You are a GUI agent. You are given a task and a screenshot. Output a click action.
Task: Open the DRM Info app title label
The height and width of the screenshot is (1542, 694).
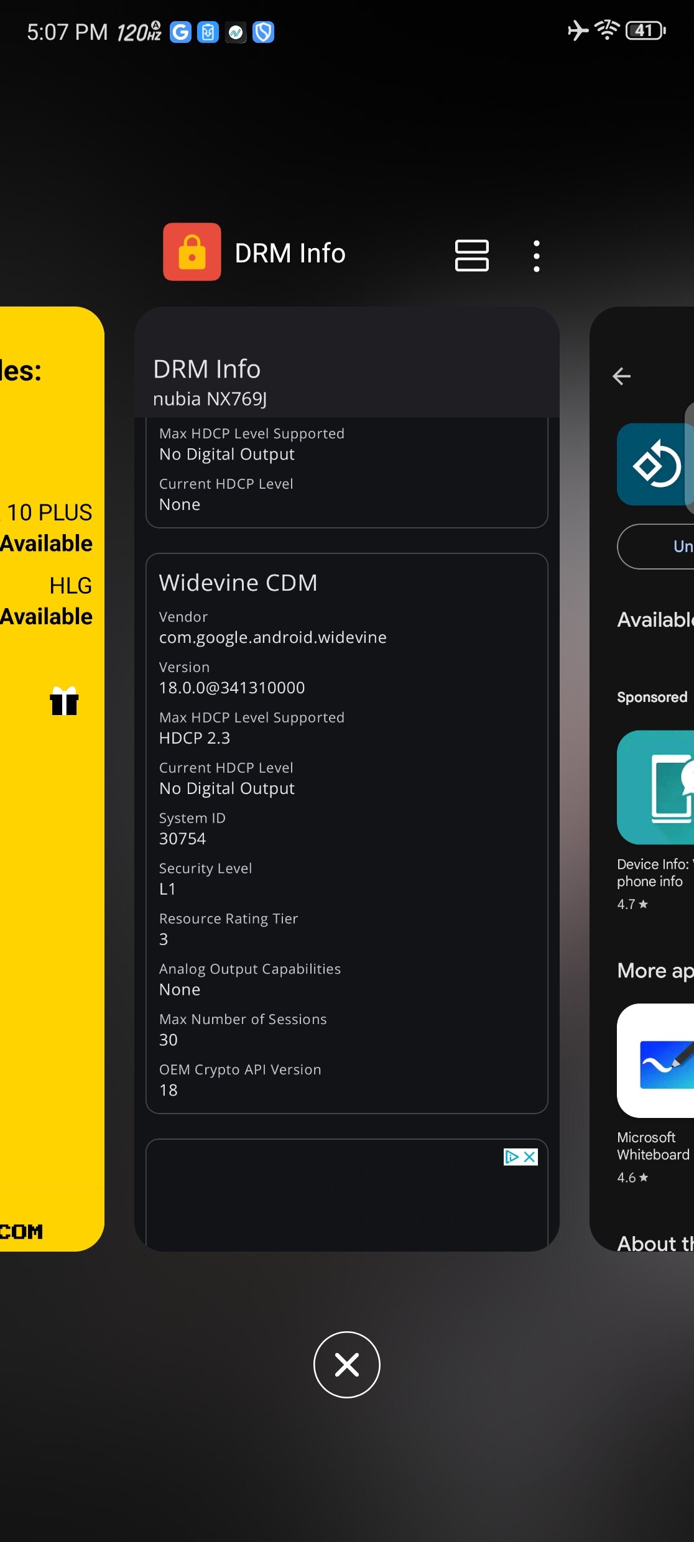290,253
